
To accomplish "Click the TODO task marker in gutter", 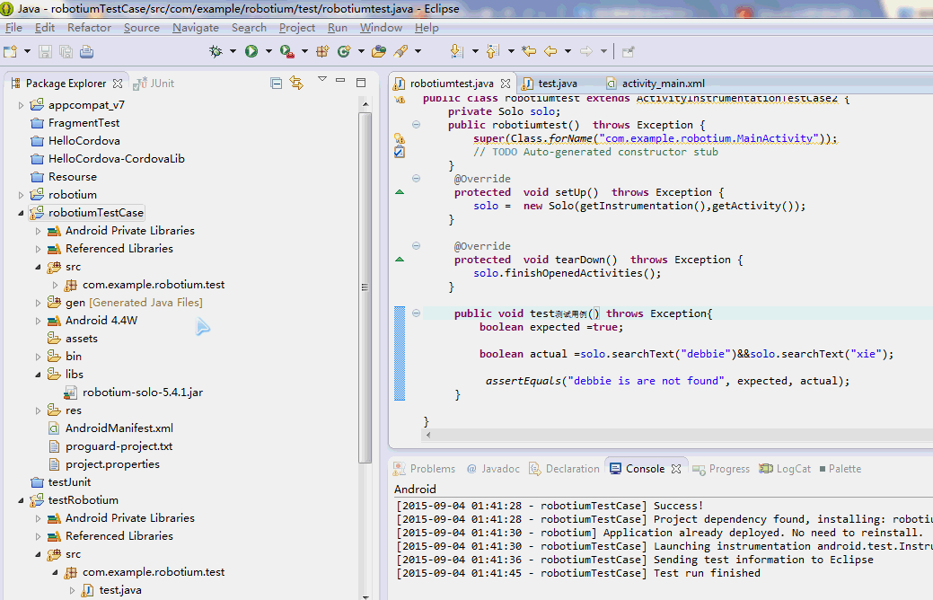I will click(x=400, y=153).
